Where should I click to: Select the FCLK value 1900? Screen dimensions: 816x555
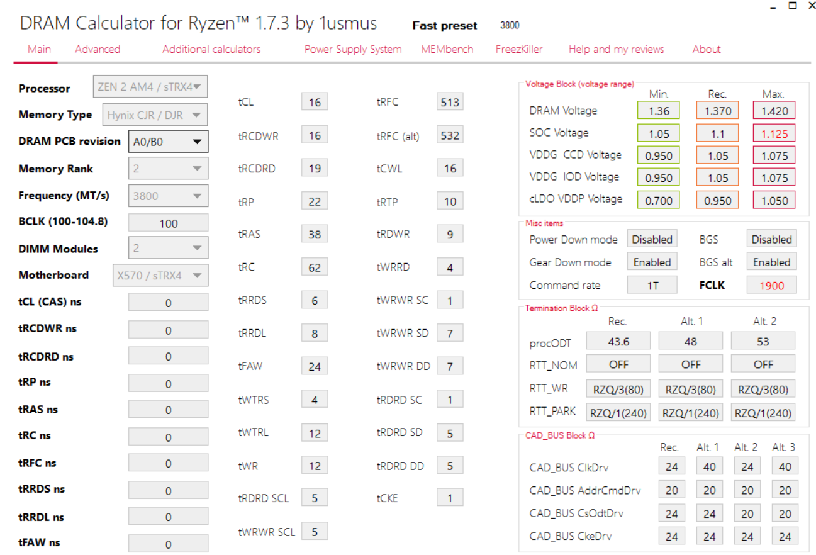click(771, 285)
